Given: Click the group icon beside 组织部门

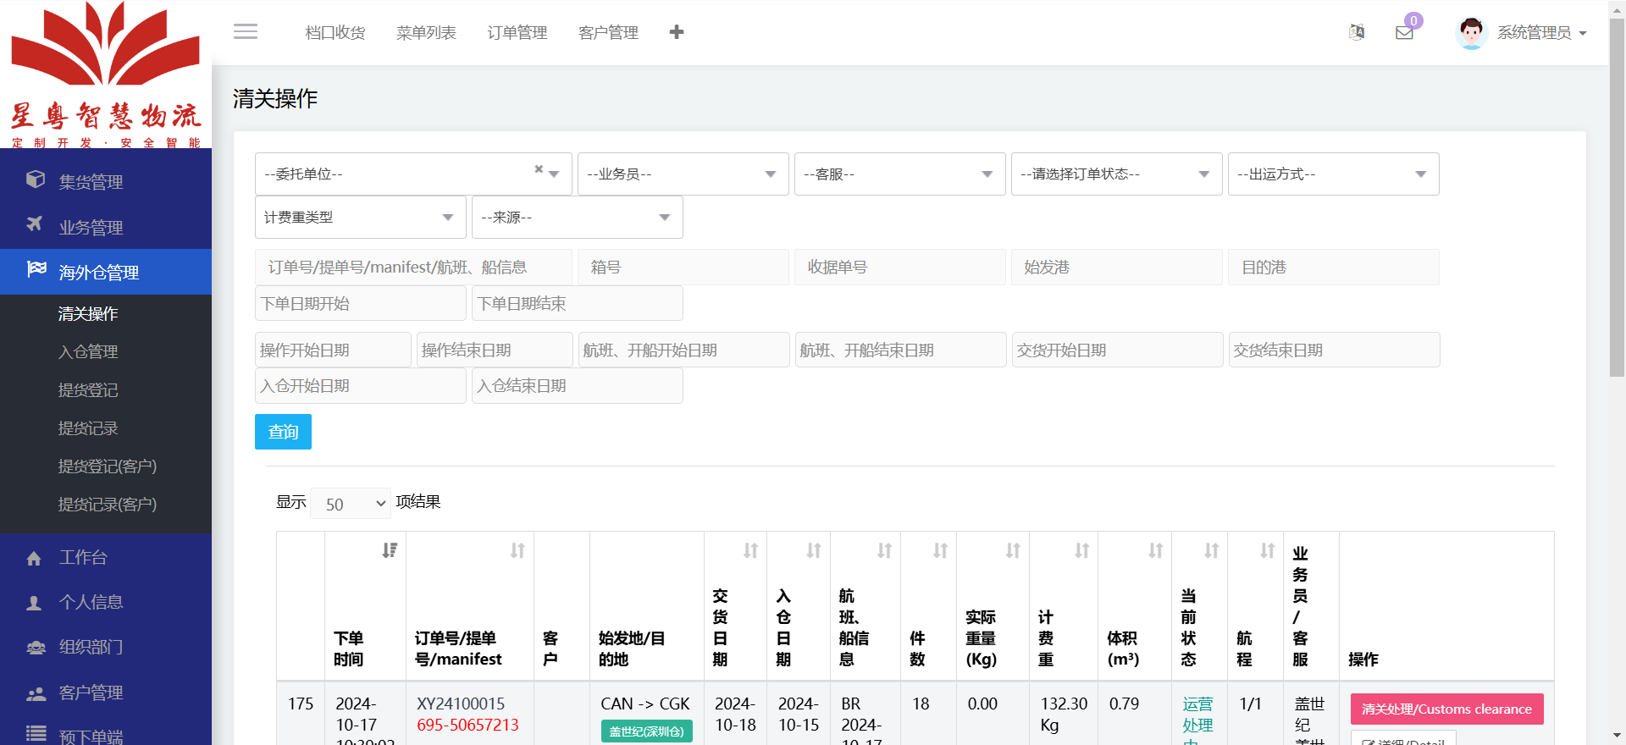Looking at the screenshot, I should tap(36, 648).
